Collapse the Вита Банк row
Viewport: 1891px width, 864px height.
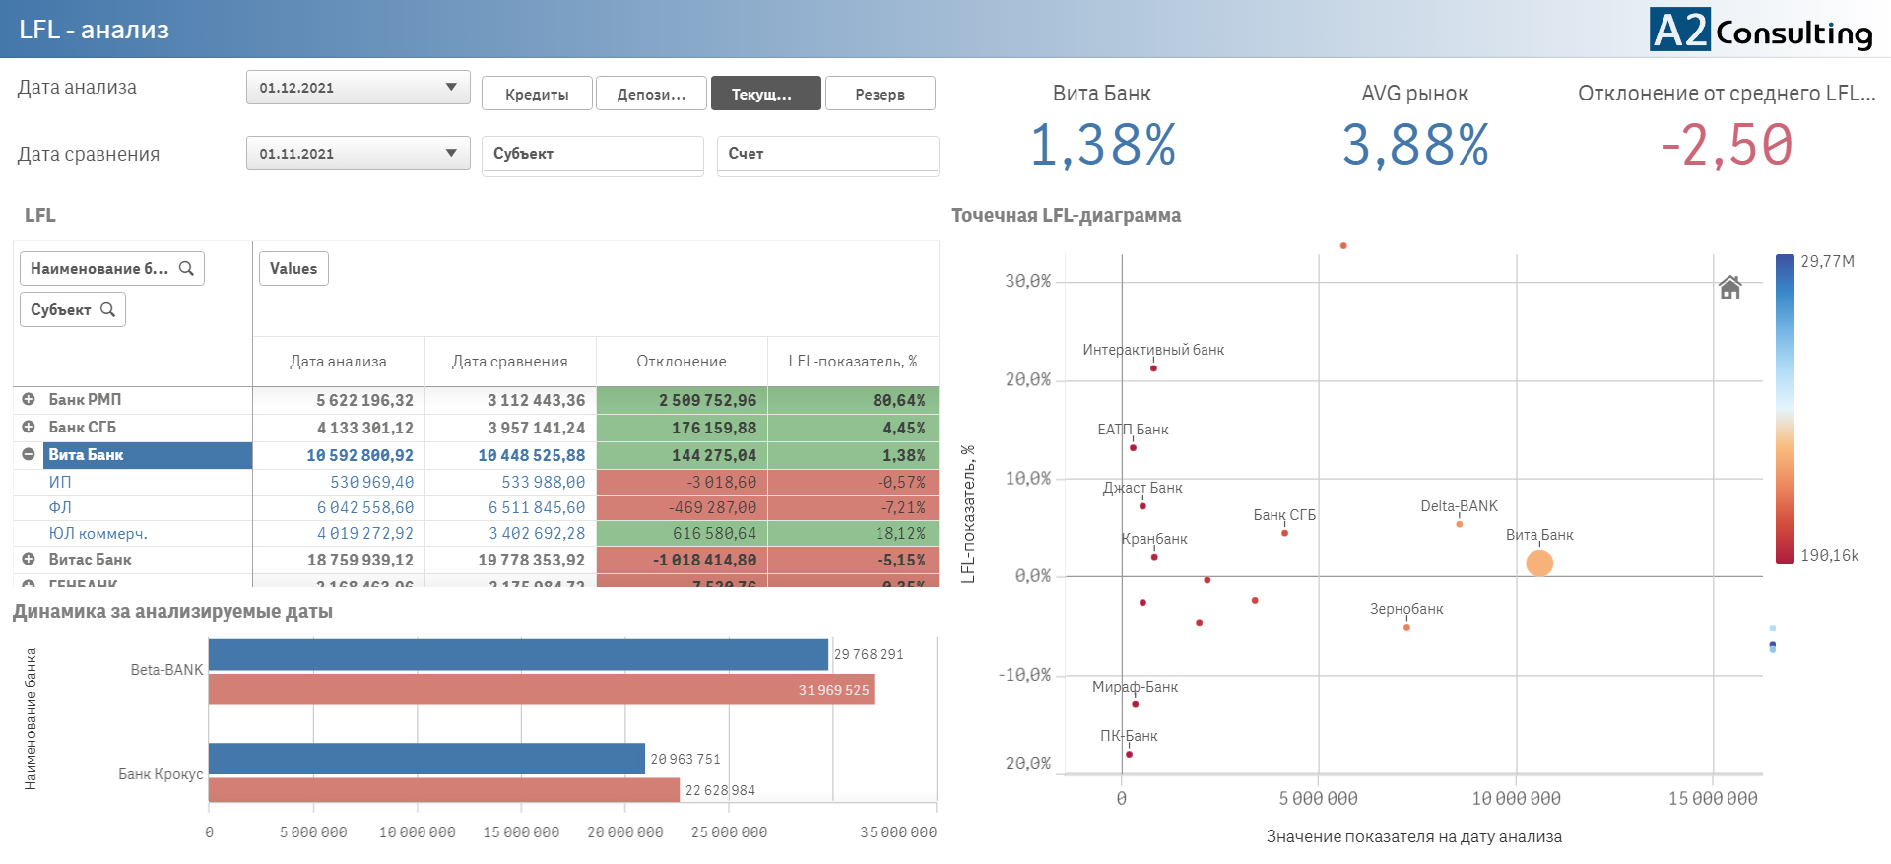[x=29, y=454]
